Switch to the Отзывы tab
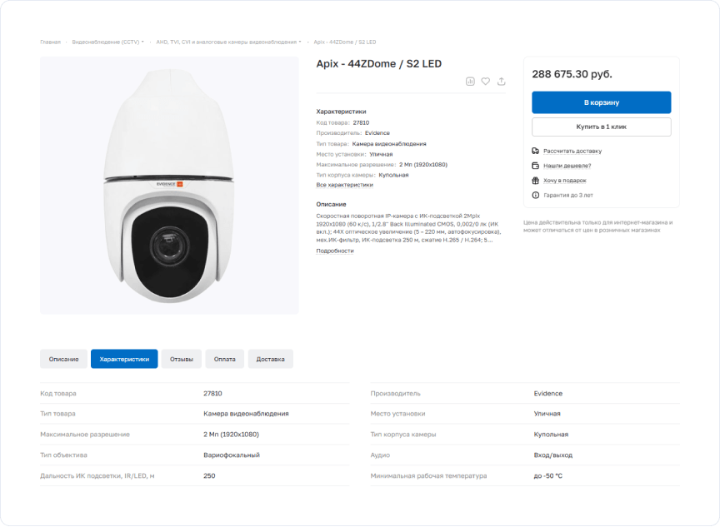 182,359
